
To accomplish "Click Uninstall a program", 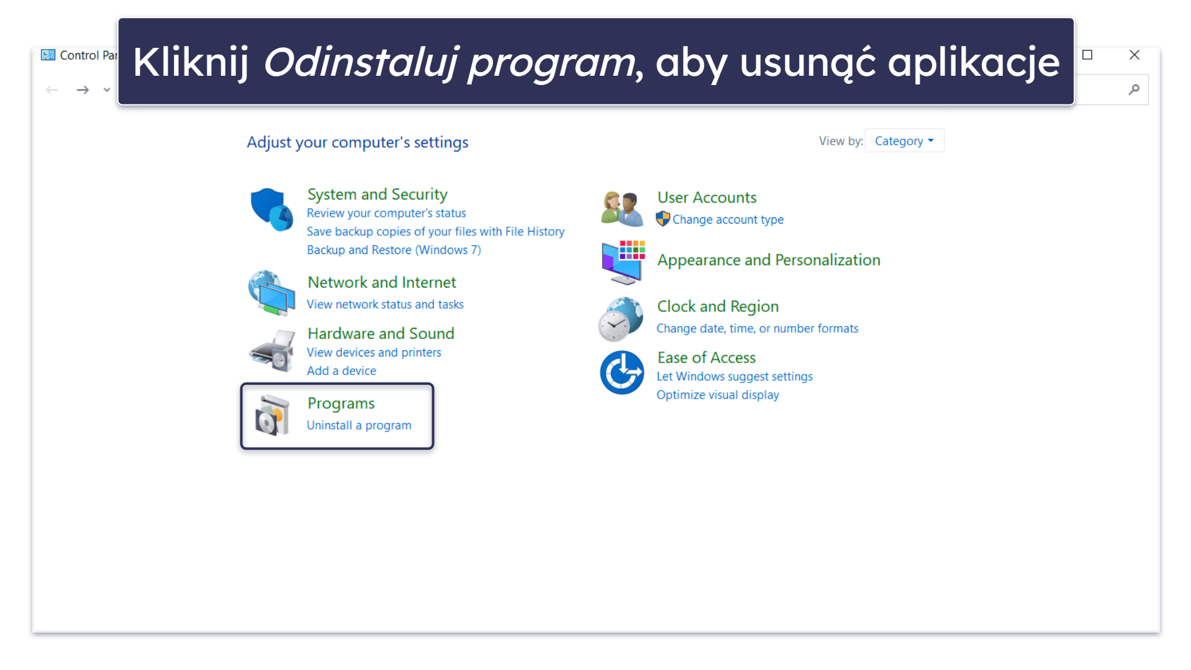I will pyautogui.click(x=359, y=425).
